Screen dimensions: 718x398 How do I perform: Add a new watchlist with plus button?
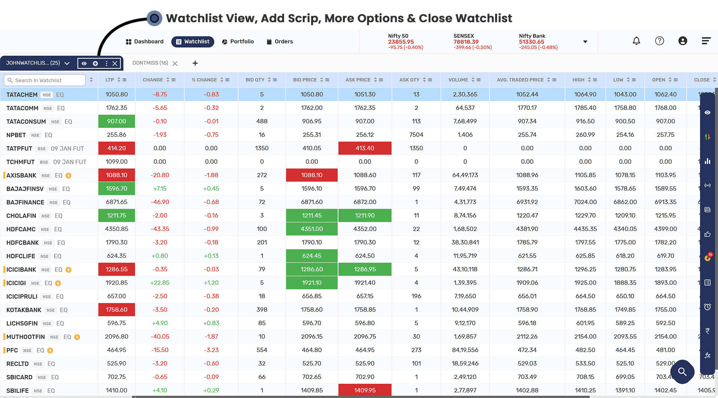pos(195,63)
